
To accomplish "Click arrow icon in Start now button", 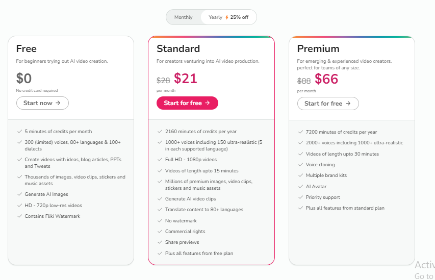I will [58, 103].
